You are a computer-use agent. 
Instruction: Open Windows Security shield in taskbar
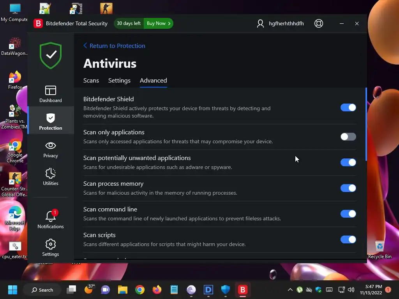[x=226, y=290]
